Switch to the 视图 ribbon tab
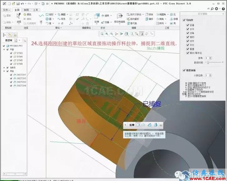 pyautogui.click(x=26, y=10)
